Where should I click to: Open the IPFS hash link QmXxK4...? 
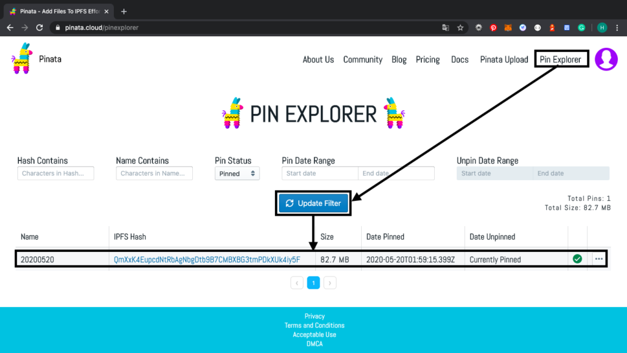207,260
